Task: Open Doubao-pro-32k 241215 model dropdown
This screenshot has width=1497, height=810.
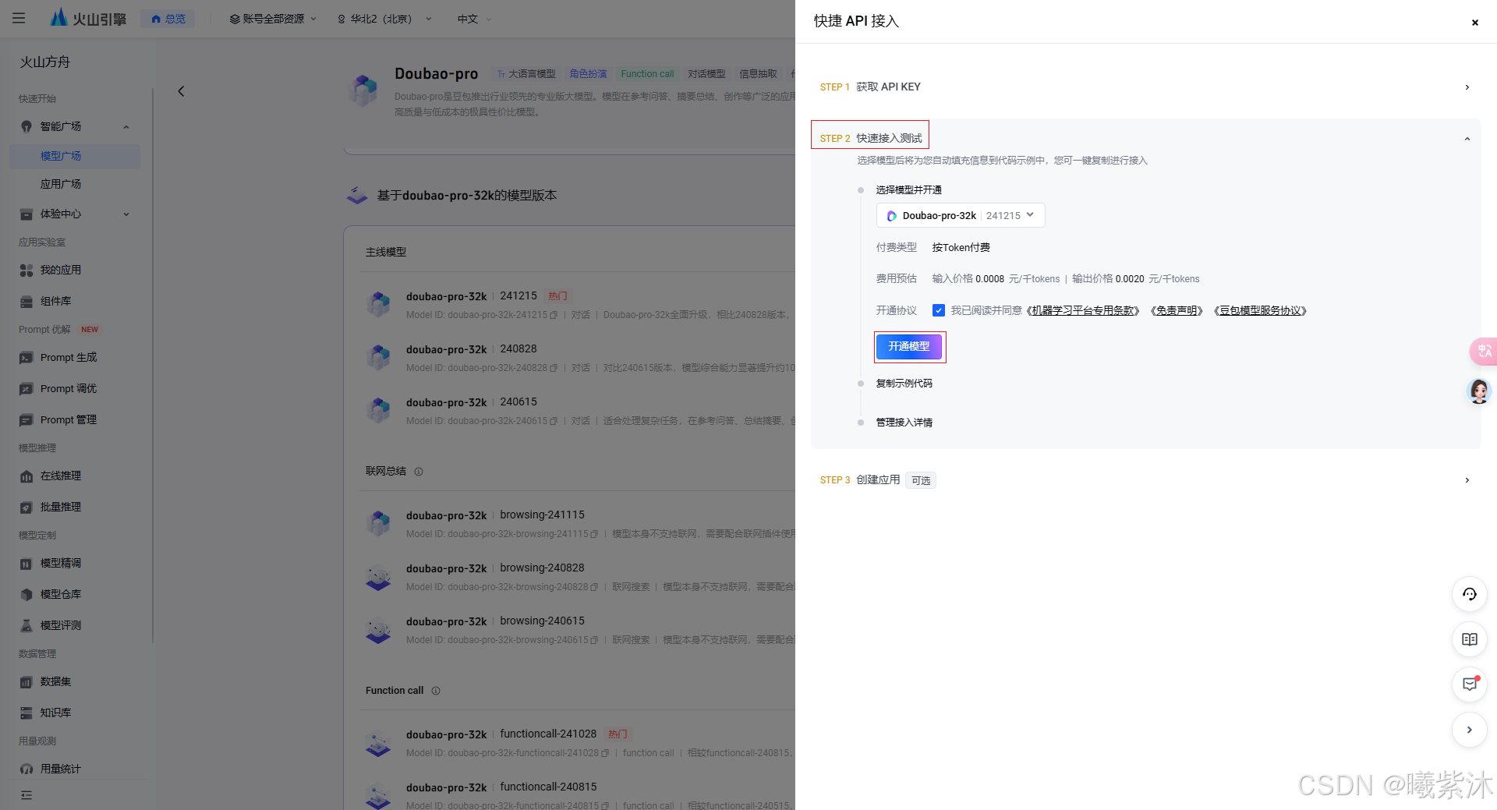Action: click(x=961, y=216)
